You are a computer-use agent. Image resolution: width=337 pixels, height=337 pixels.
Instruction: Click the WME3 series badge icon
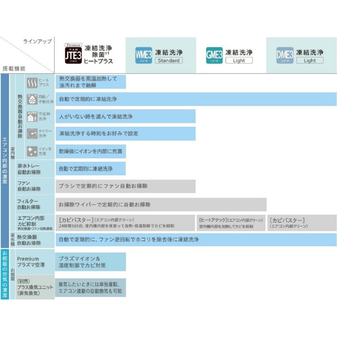click(x=144, y=55)
